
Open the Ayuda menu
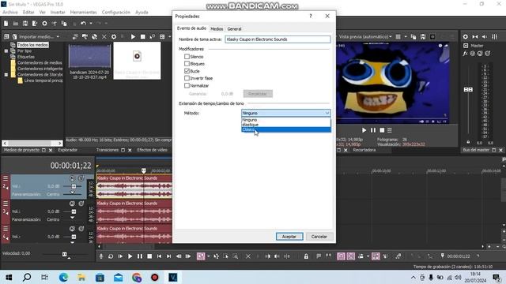[142, 12]
